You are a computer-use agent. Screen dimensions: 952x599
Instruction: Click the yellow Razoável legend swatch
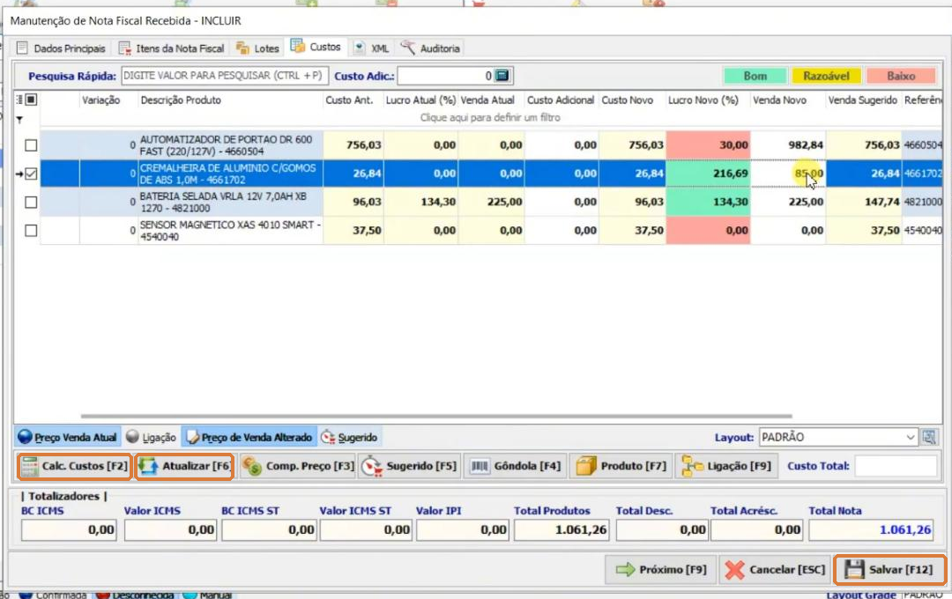pyautogui.click(x=826, y=76)
